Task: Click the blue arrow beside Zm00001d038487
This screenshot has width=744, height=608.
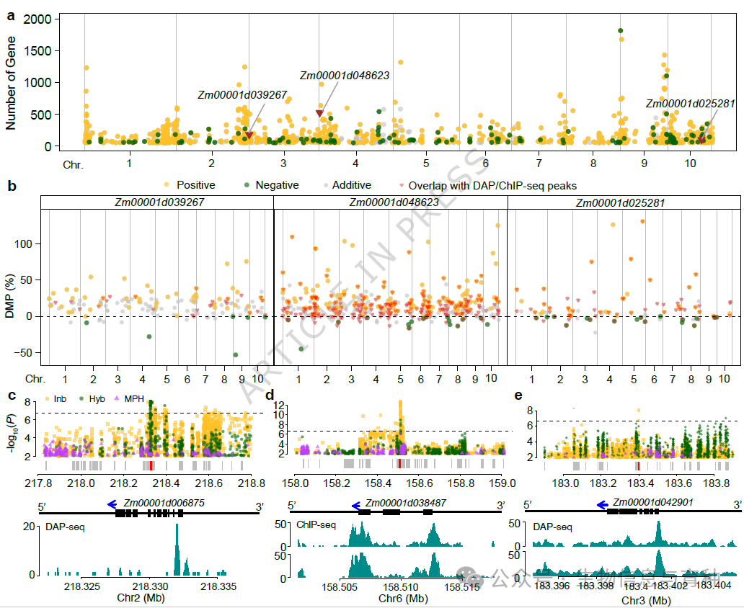Action: point(356,506)
